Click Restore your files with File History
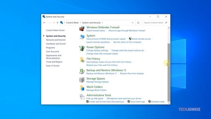The width and height of the screenshot is (211, 119). (102, 65)
